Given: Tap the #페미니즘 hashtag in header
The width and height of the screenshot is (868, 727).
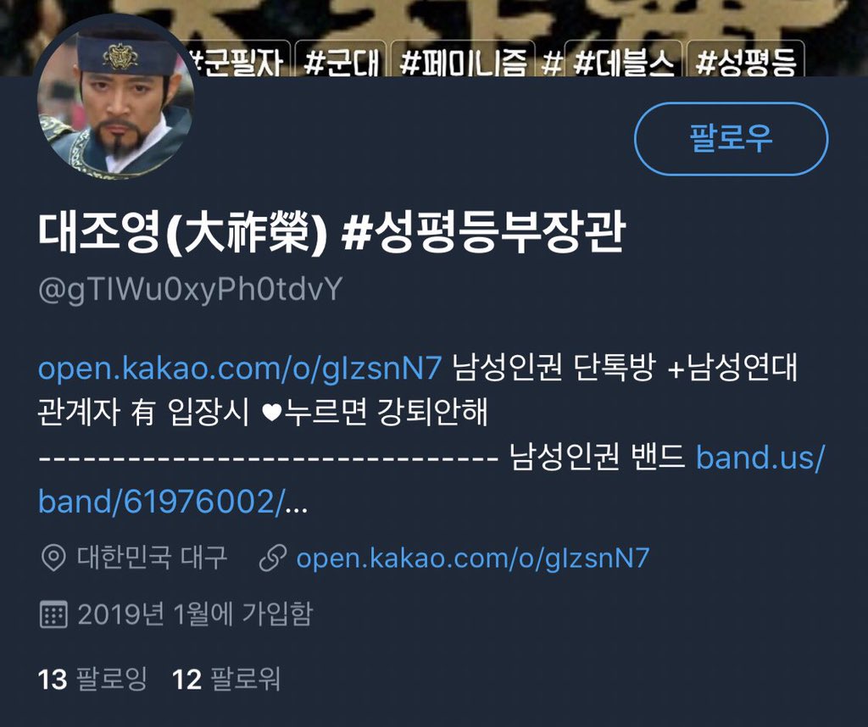Looking at the screenshot, I should click(463, 61).
